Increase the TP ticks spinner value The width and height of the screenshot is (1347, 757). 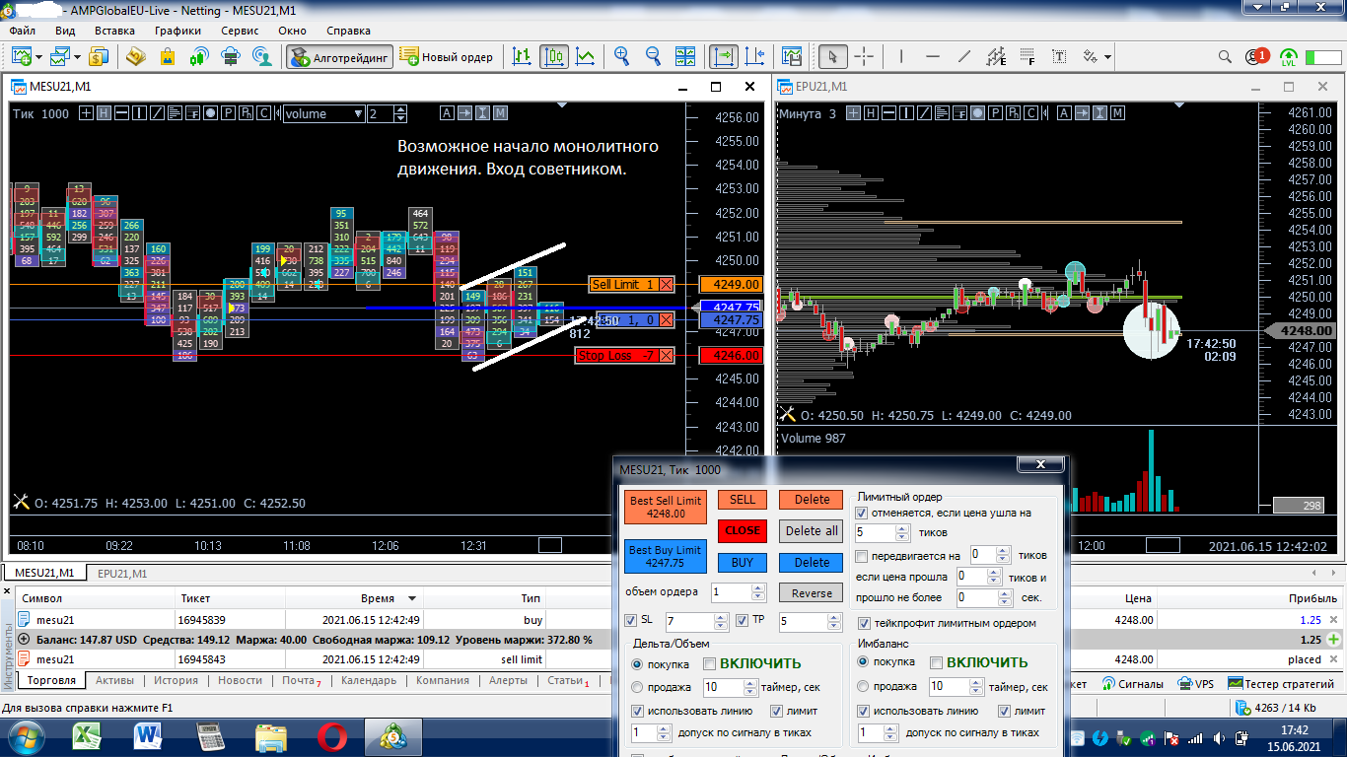click(x=835, y=617)
